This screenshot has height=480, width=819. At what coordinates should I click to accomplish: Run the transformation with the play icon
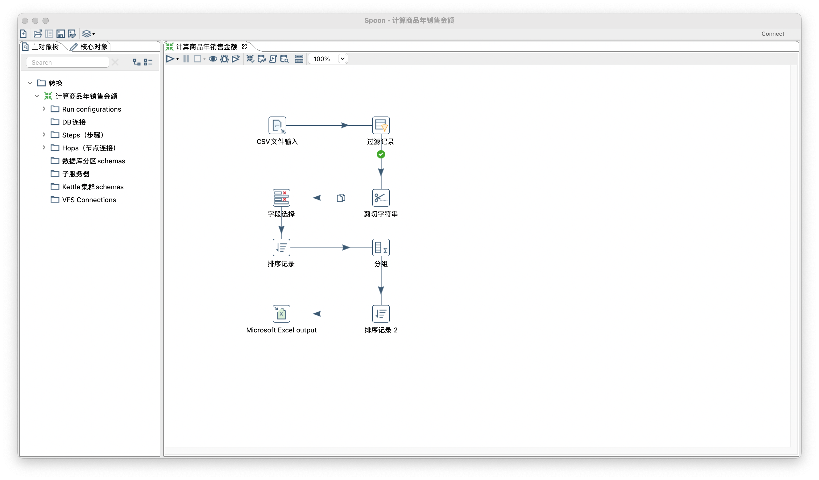(x=170, y=59)
